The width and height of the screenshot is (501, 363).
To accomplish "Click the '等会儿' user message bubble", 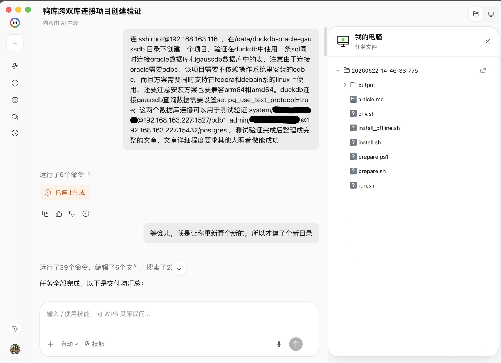I will coord(231,233).
